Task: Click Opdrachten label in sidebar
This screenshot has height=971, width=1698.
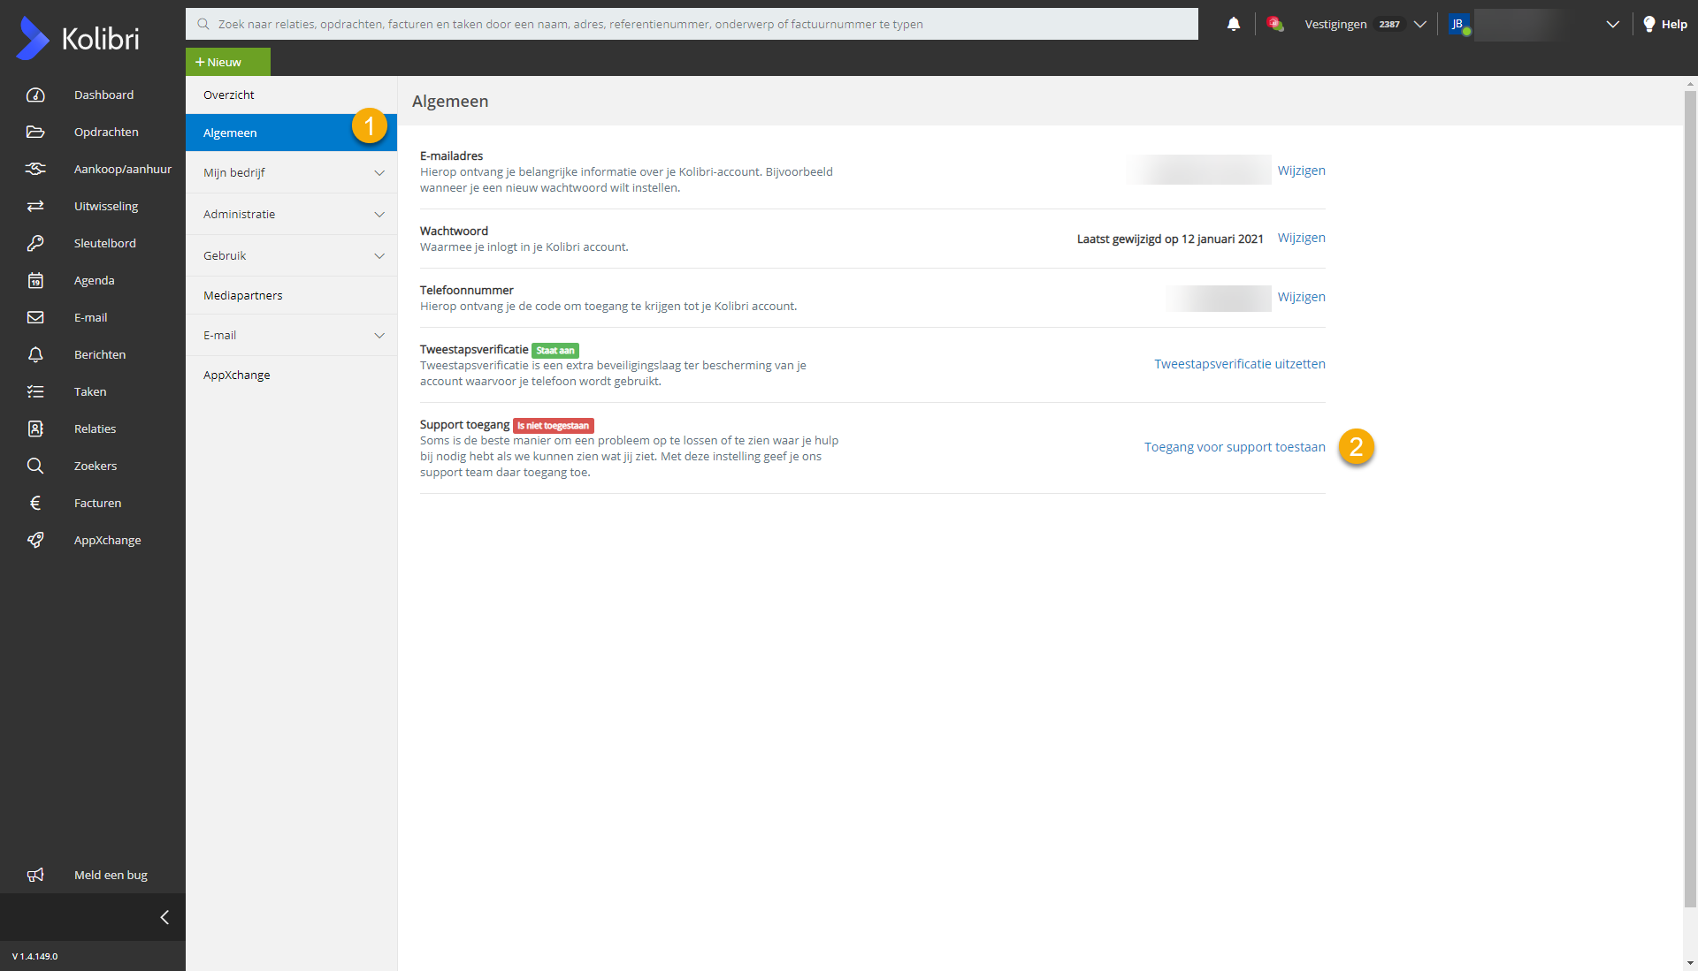Action: coord(106,132)
